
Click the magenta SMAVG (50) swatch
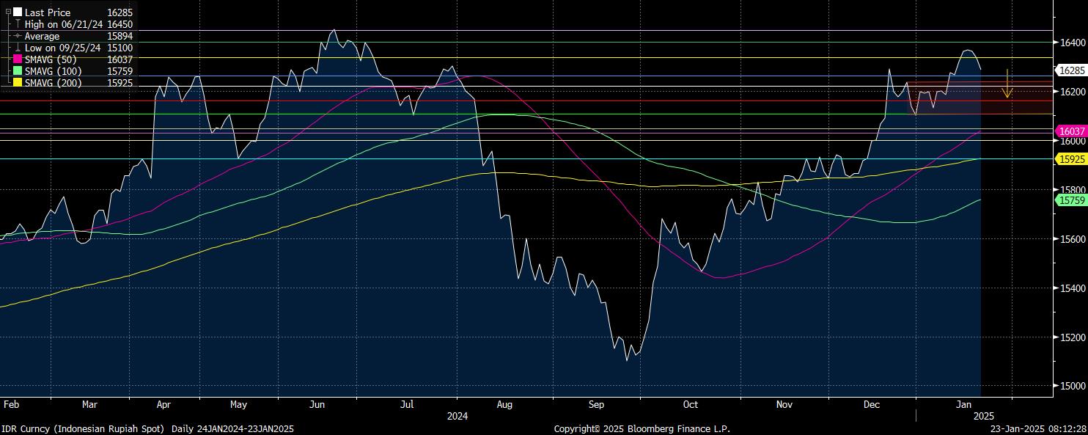tap(18, 59)
